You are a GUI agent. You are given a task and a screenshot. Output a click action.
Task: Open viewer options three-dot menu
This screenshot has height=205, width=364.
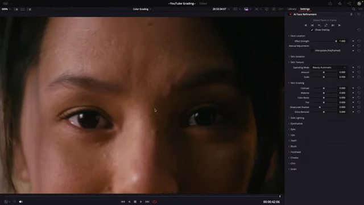[280, 9]
